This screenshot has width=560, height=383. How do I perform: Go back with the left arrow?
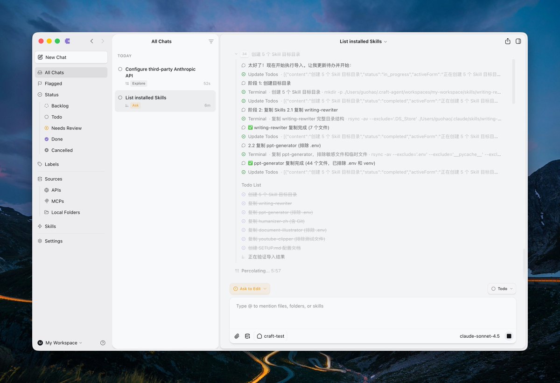(x=91, y=41)
